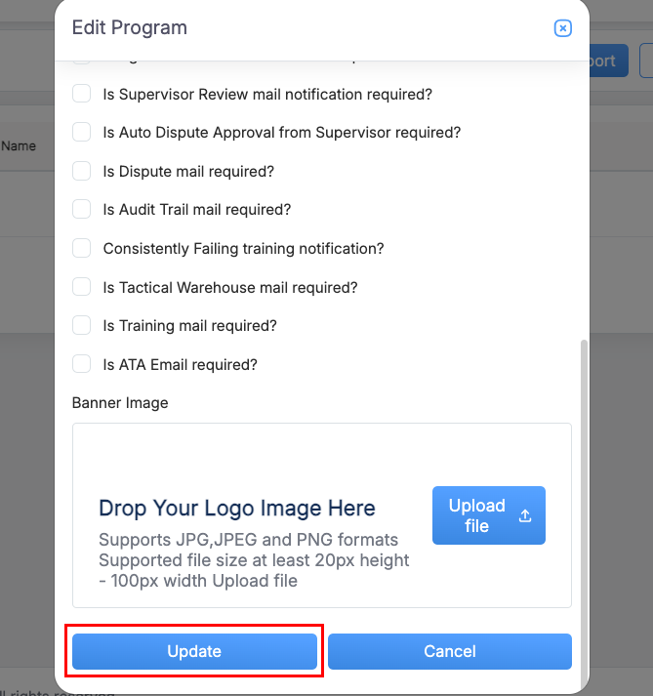
Task: Toggle the Training mail required checkbox
Action: tap(82, 325)
